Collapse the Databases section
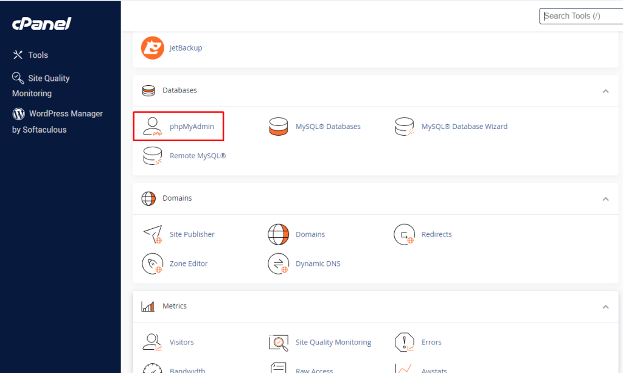623x373 pixels. coord(605,90)
